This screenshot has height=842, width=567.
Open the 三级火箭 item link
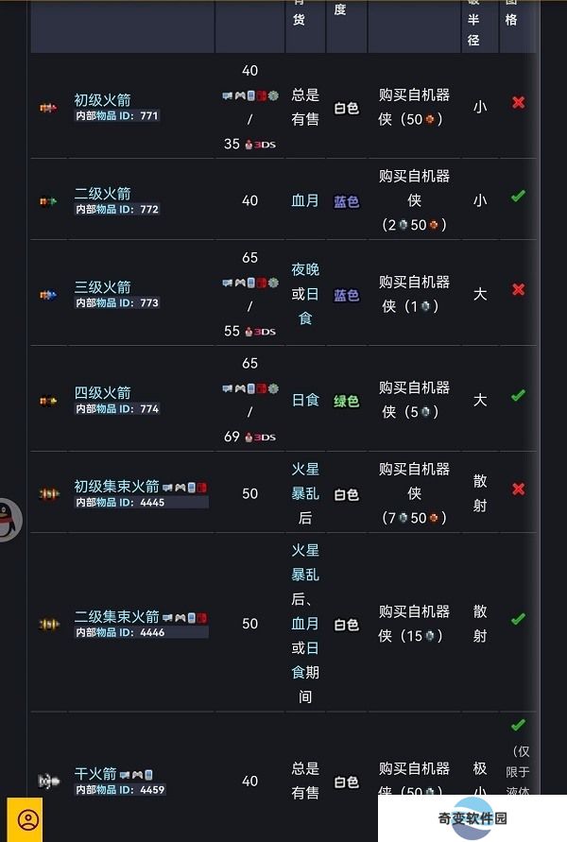[x=103, y=286]
